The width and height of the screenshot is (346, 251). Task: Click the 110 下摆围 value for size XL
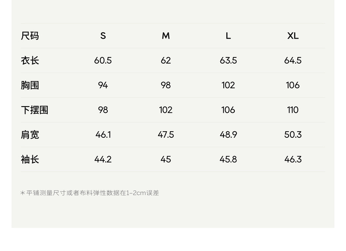click(293, 110)
